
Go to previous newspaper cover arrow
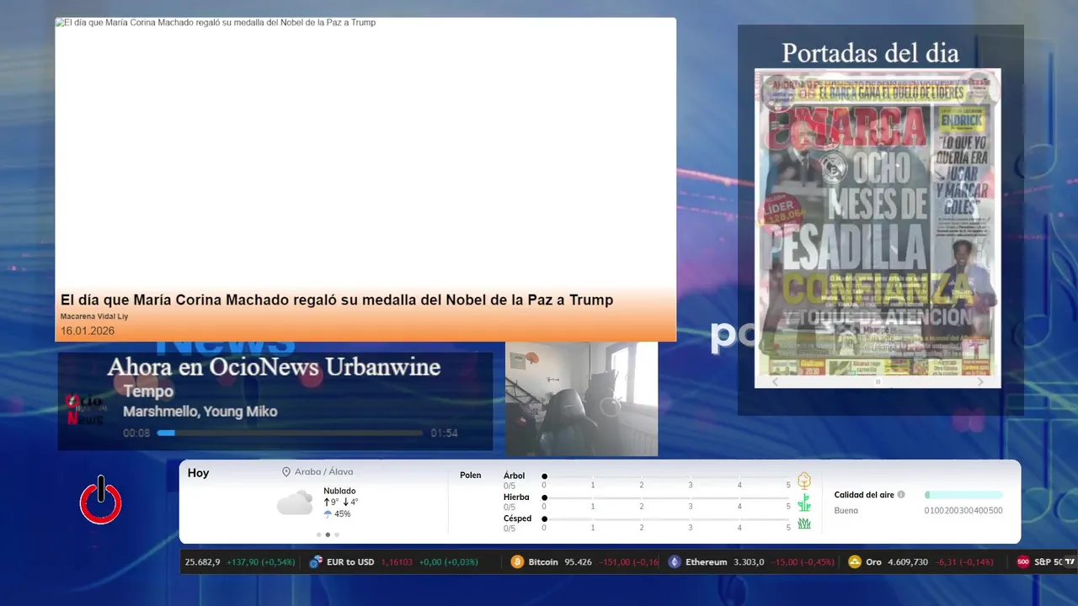(776, 381)
